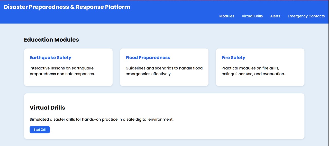Click the Start Drill button
This screenshot has width=329, height=146.
coord(40,130)
